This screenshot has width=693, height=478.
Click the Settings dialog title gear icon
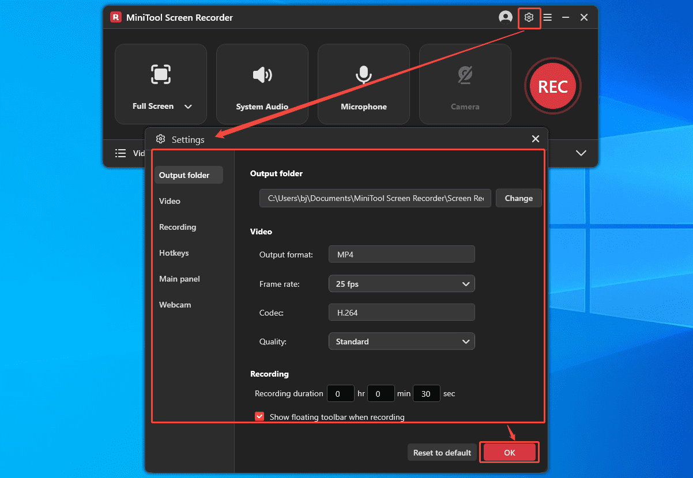click(161, 139)
